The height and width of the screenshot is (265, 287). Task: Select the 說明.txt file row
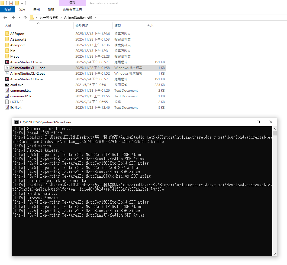click(x=16, y=108)
